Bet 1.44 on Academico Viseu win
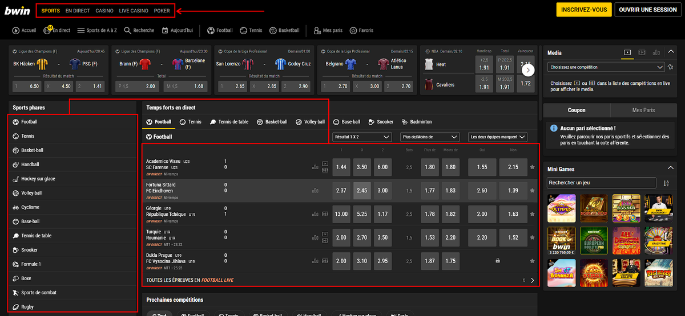Screen dimensions: 685x316 click(341, 167)
